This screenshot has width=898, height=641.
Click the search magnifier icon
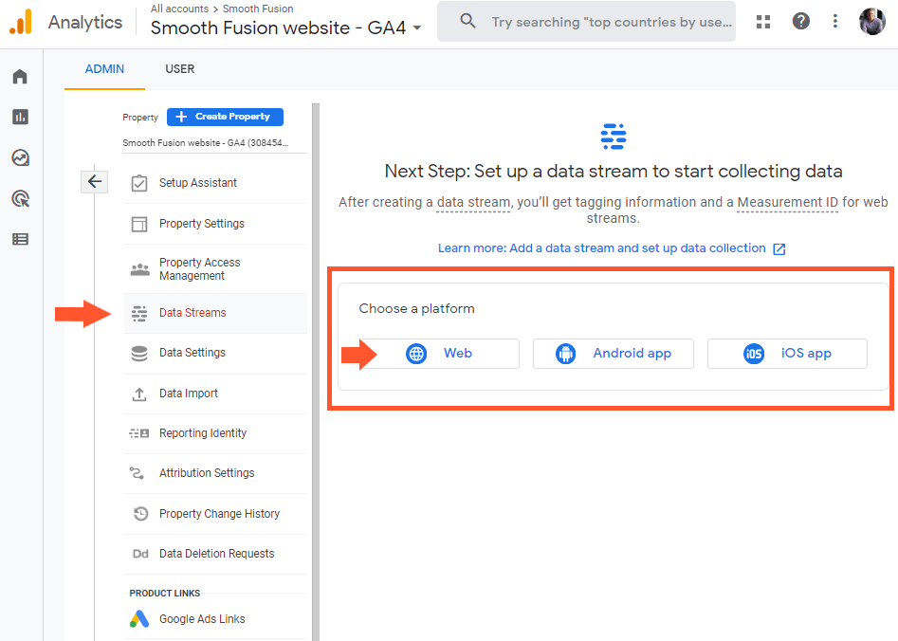coord(467,21)
